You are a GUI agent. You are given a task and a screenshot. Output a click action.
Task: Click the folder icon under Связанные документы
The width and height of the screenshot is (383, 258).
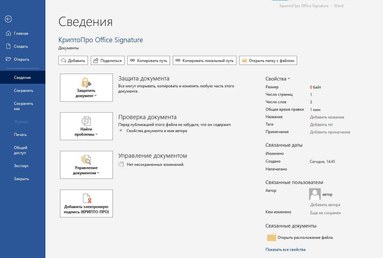tap(271, 238)
